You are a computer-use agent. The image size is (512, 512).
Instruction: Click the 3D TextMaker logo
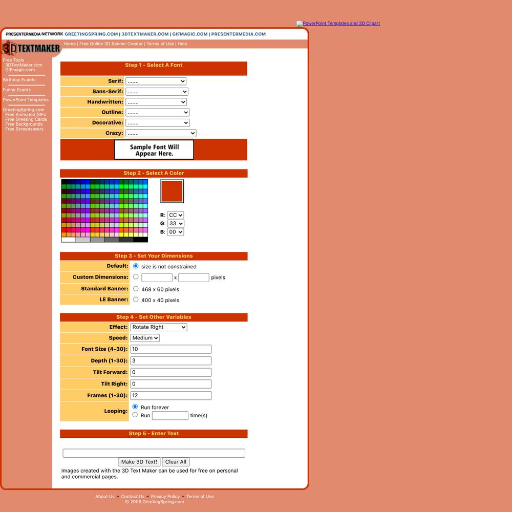pyautogui.click(x=31, y=48)
